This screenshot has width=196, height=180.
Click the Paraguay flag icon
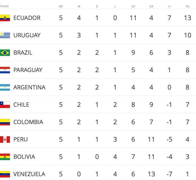click(5, 70)
